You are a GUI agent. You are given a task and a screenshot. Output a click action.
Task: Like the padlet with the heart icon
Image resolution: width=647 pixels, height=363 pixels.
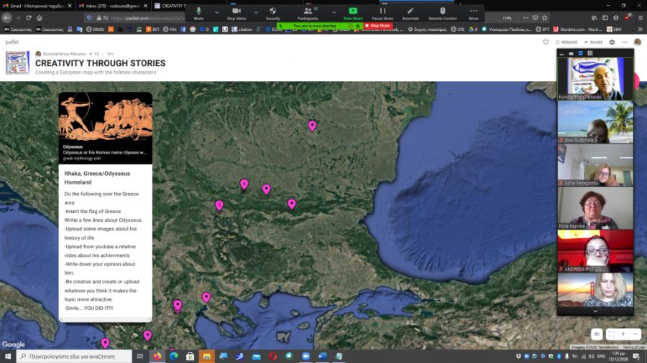546,42
